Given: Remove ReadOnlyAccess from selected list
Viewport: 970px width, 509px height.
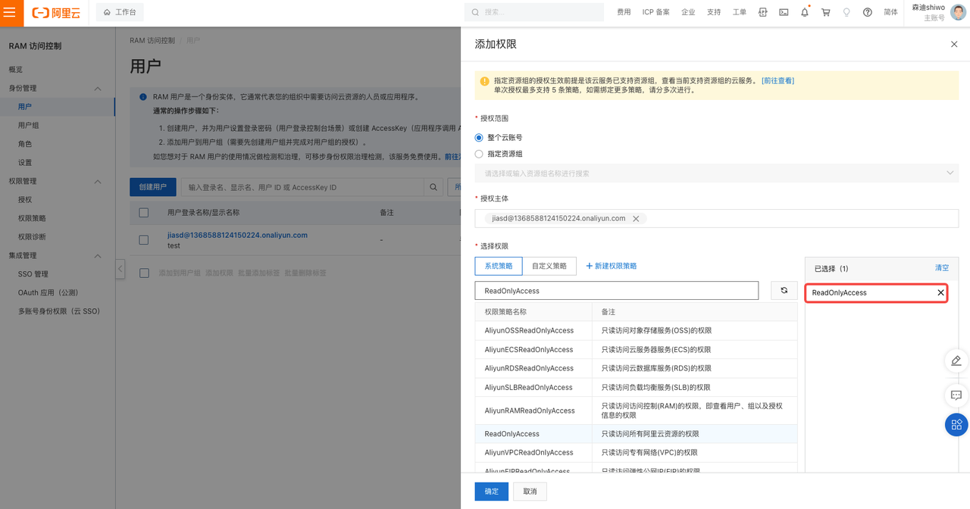Looking at the screenshot, I should [x=941, y=292].
